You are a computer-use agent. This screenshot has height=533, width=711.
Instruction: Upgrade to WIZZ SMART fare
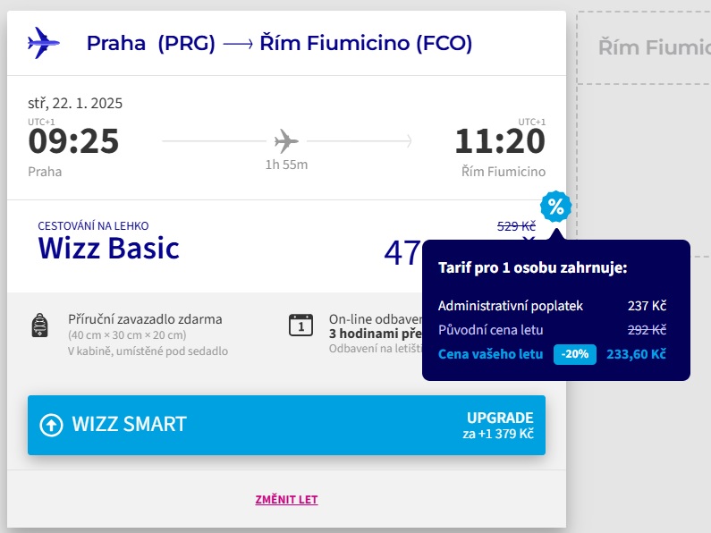(286, 425)
